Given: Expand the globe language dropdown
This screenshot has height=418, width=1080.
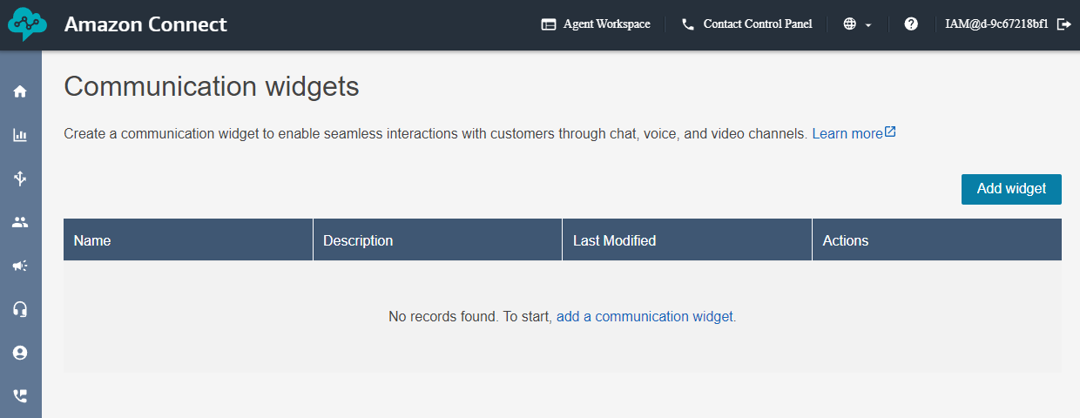Looking at the screenshot, I should point(857,24).
